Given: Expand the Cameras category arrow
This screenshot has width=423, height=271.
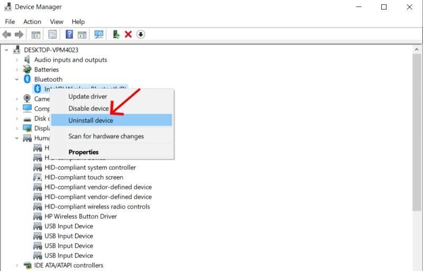Looking at the screenshot, I should [17, 99].
